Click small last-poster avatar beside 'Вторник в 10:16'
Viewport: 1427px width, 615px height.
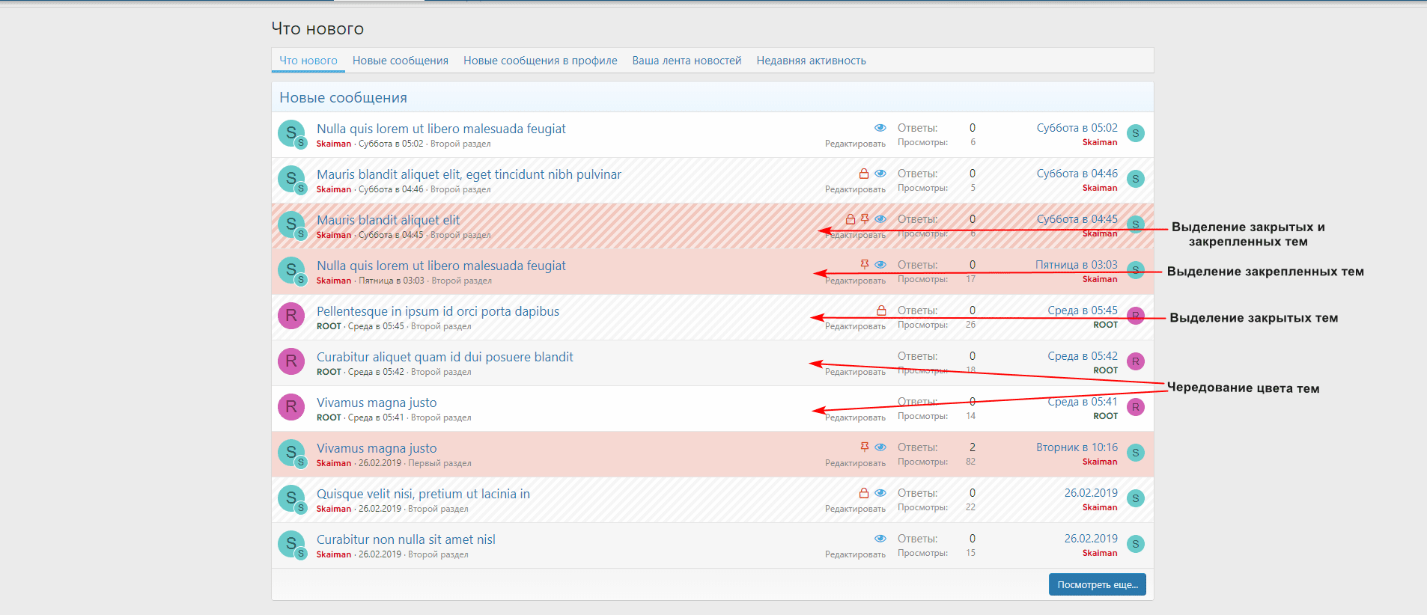[1135, 453]
